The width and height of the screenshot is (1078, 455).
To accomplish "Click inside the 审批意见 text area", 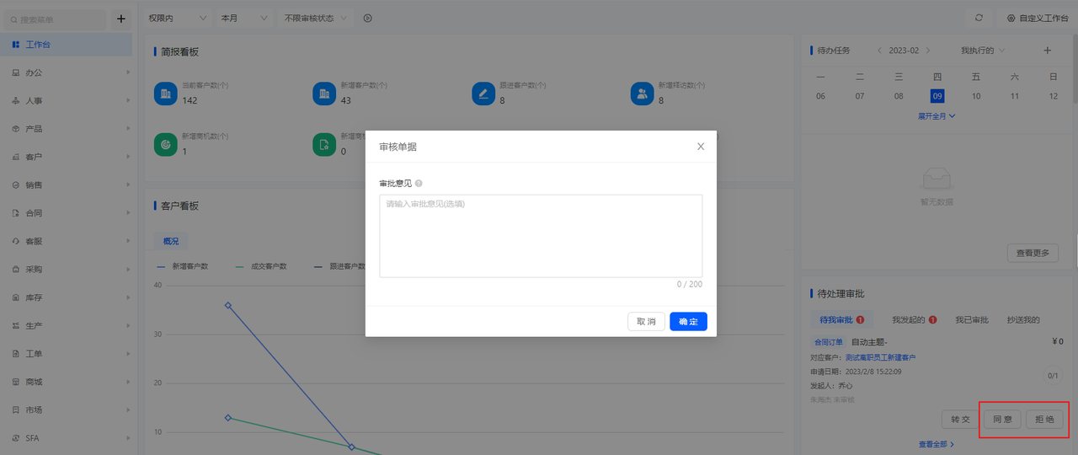I will (541, 236).
